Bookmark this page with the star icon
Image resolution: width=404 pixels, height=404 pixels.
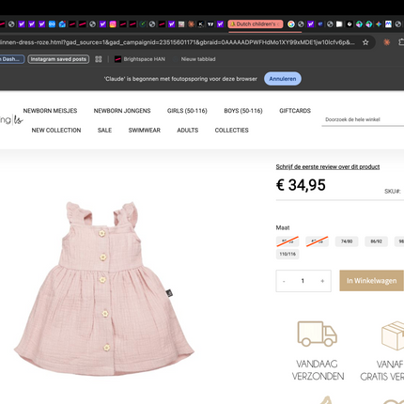(365, 42)
